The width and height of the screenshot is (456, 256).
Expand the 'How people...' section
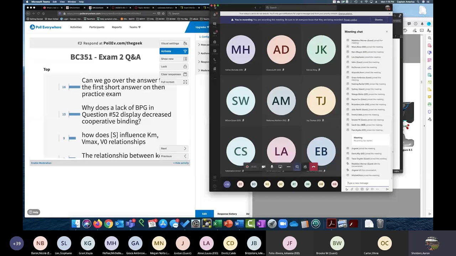click(x=204, y=45)
